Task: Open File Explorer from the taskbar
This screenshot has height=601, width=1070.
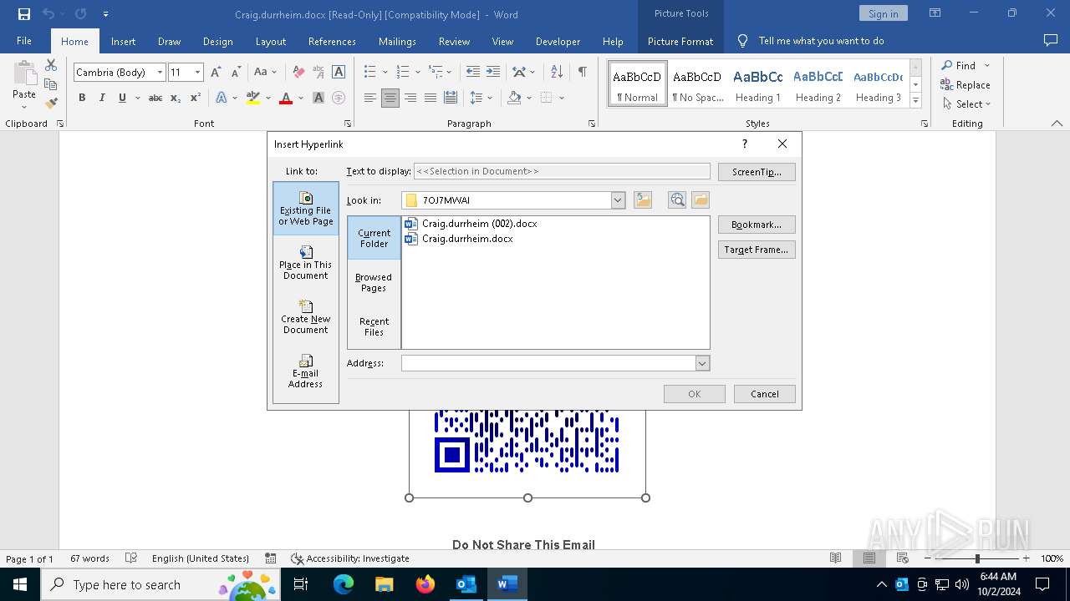Action: tap(384, 584)
